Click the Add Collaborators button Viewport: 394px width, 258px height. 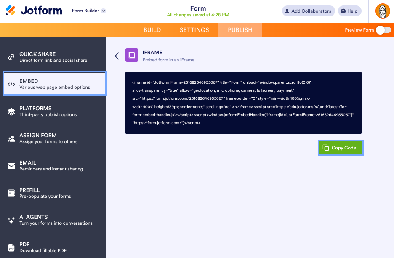click(x=308, y=11)
